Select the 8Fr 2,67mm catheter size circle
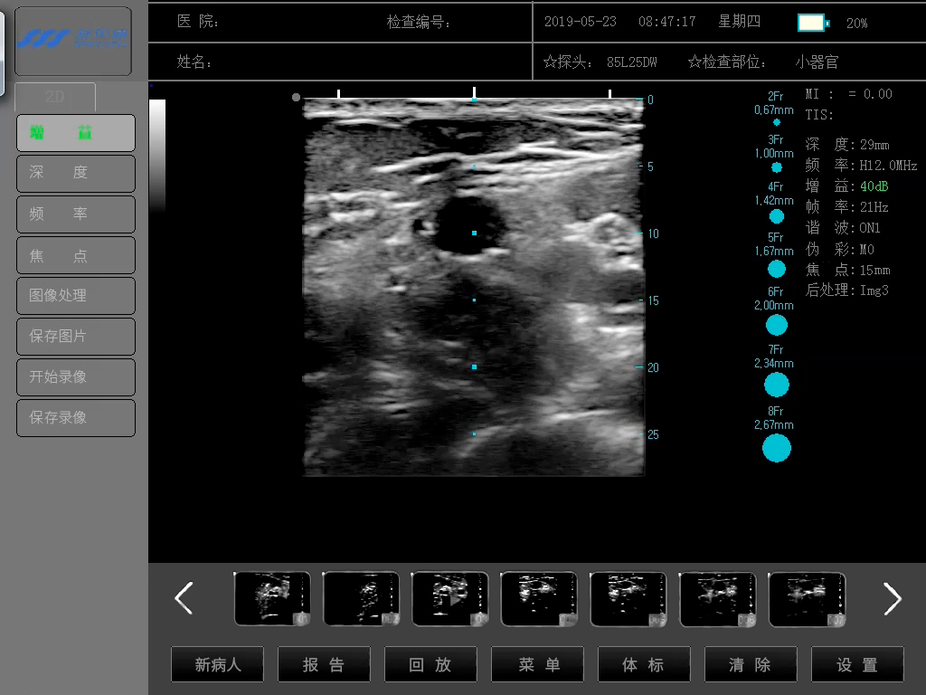Screen dimensions: 926x695 tap(776, 448)
